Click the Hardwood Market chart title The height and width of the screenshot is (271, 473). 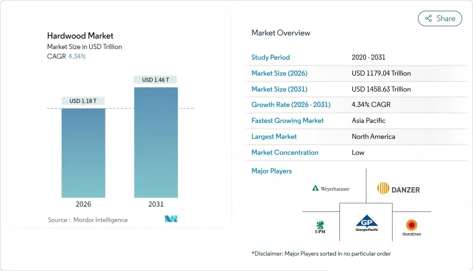(72, 36)
